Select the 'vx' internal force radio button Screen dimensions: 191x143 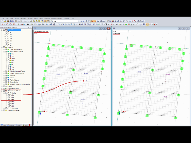9,60
